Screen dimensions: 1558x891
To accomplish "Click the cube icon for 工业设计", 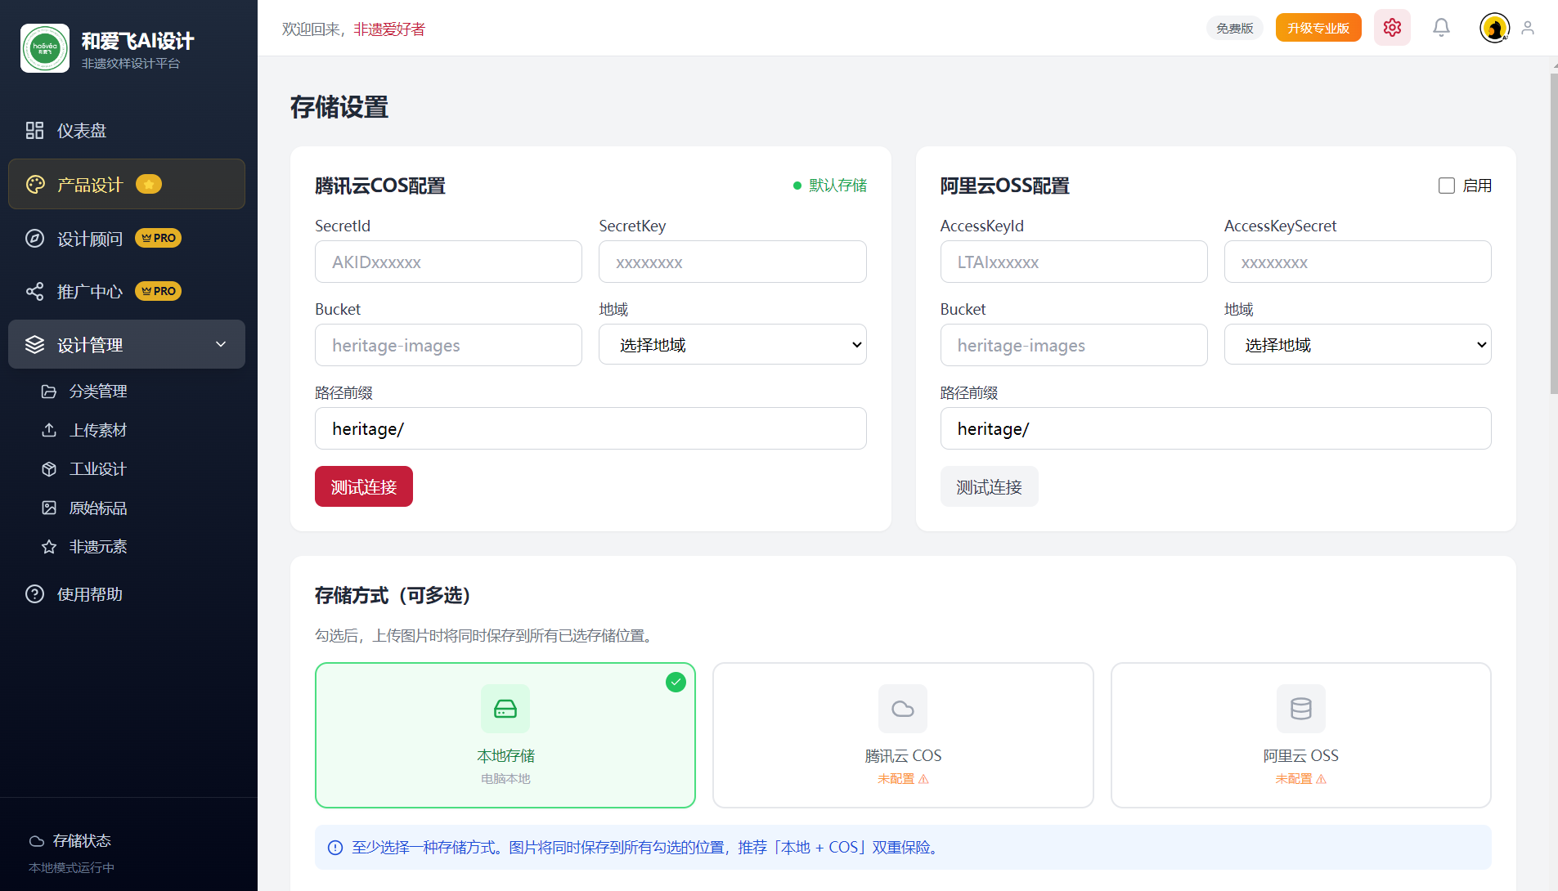I will tap(49, 469).
